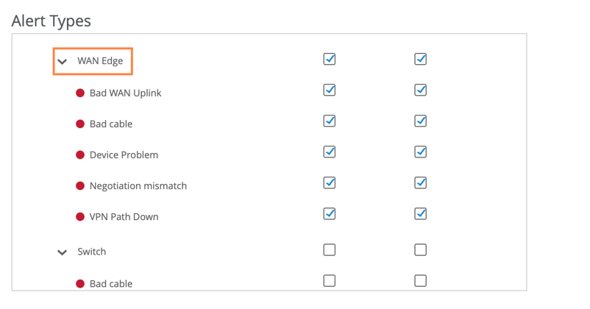
Task: Select the VPN Path Down alert label
Action: [124, 217]
